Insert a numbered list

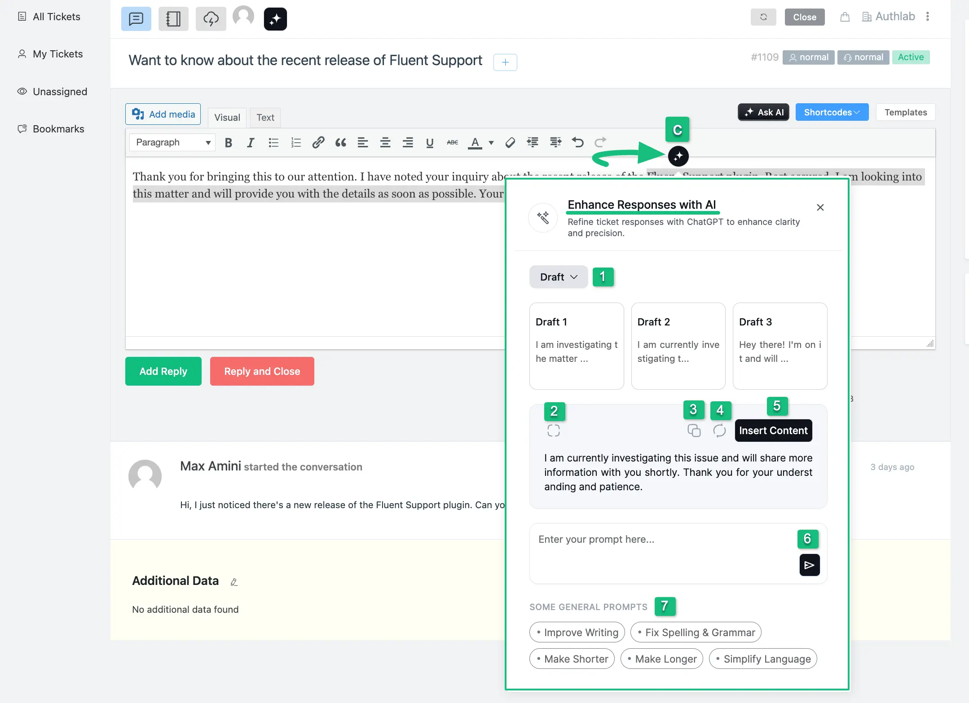click(x=296, y=143)
